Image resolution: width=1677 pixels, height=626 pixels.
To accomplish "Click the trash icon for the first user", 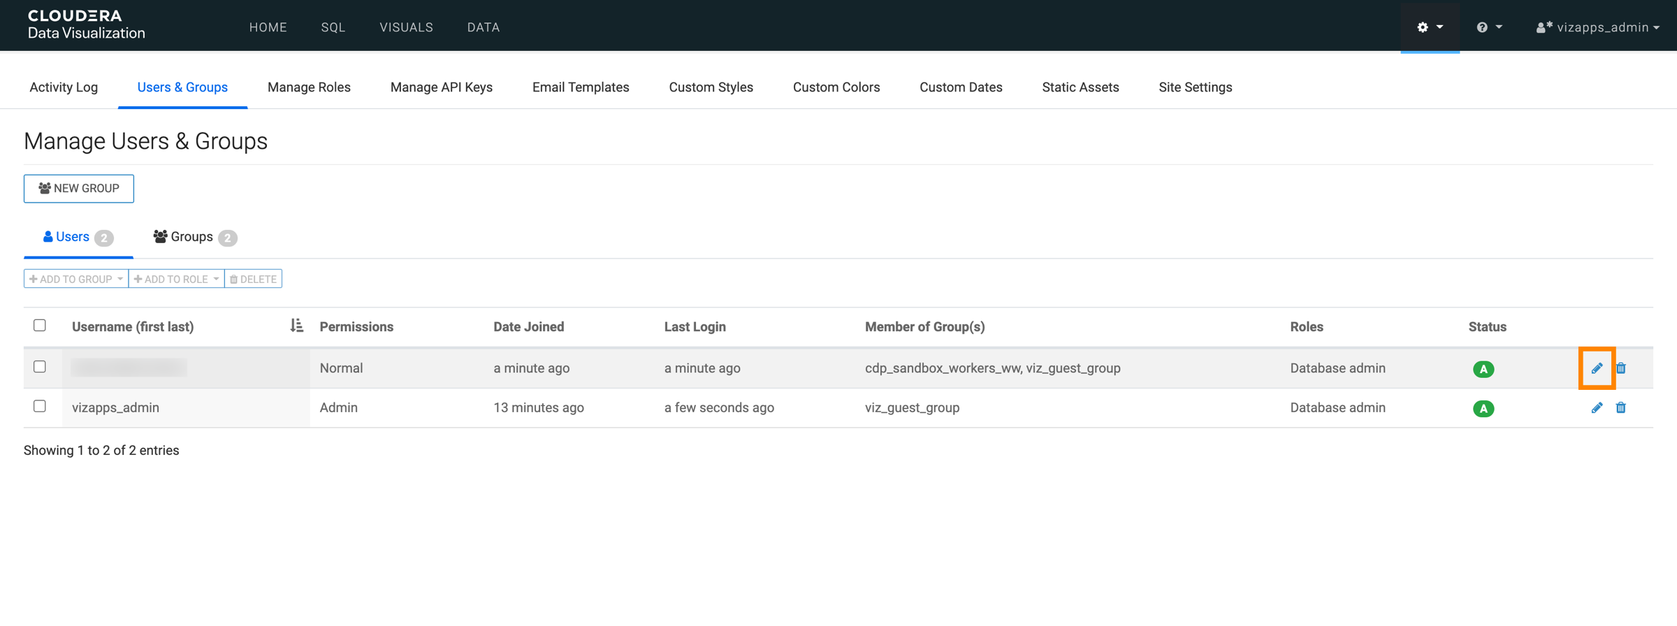I will click(x=1621, y=368).
